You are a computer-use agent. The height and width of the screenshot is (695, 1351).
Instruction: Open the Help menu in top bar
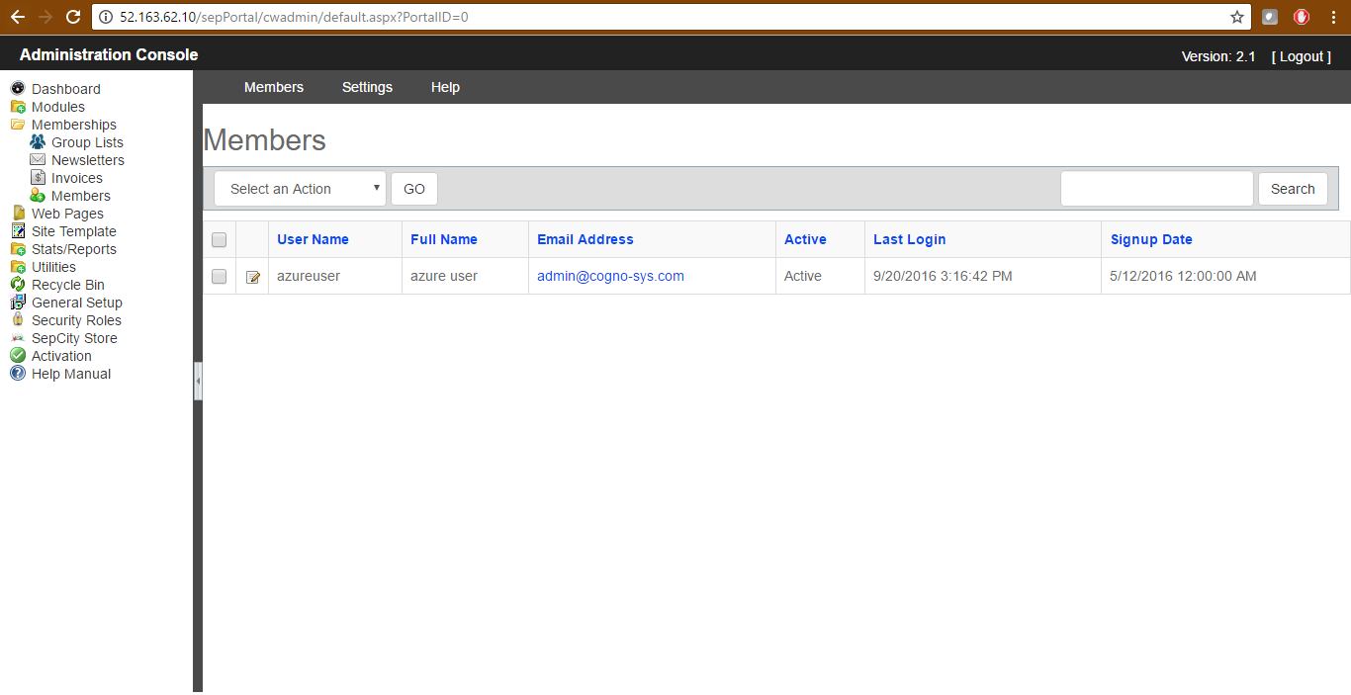(445, 87)
